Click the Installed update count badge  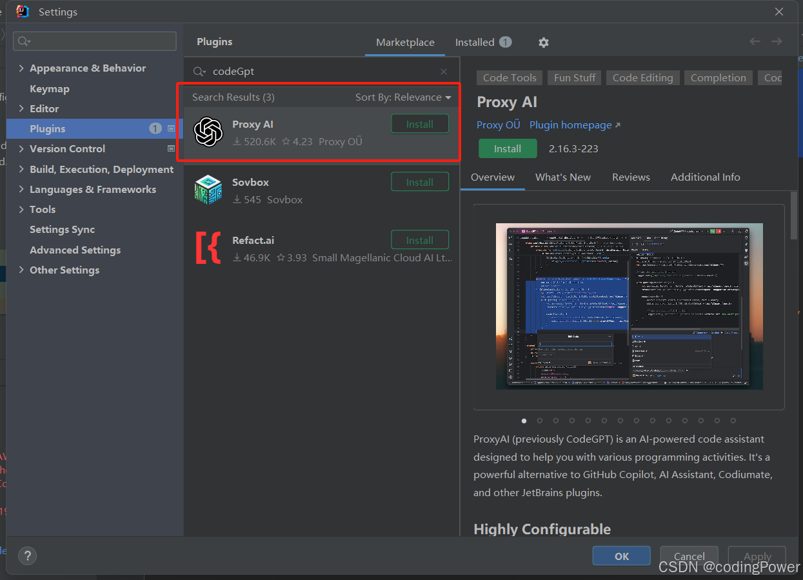coord(506,42)
